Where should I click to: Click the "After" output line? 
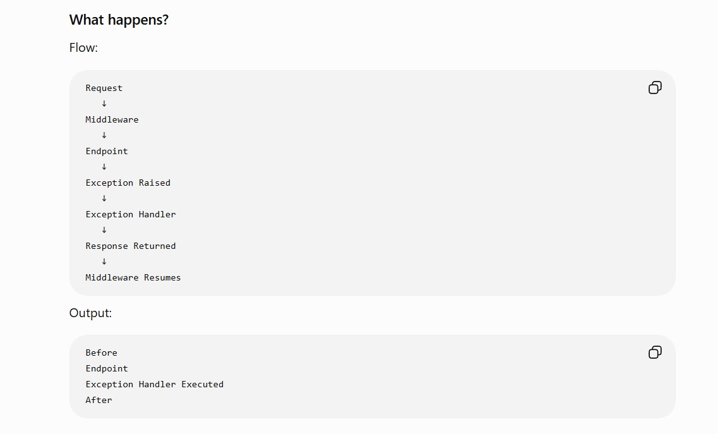(x=99, y=400)
